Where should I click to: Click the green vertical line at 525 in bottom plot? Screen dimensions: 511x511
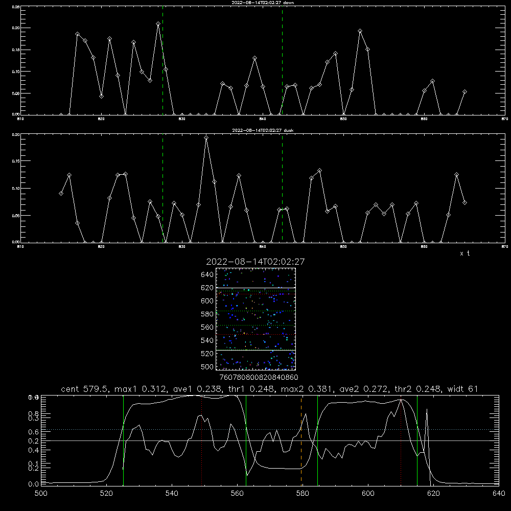click(123, 440)
